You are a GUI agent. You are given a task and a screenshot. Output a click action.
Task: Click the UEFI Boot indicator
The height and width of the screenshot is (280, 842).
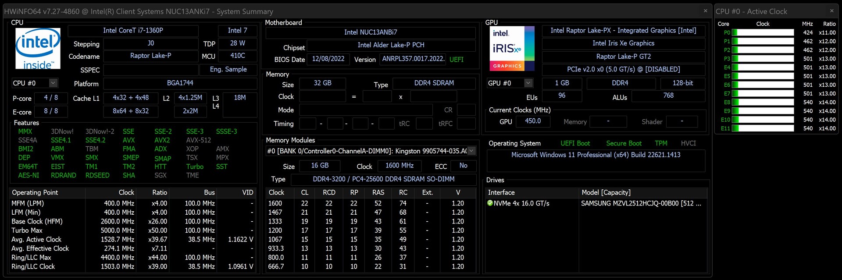575,143
